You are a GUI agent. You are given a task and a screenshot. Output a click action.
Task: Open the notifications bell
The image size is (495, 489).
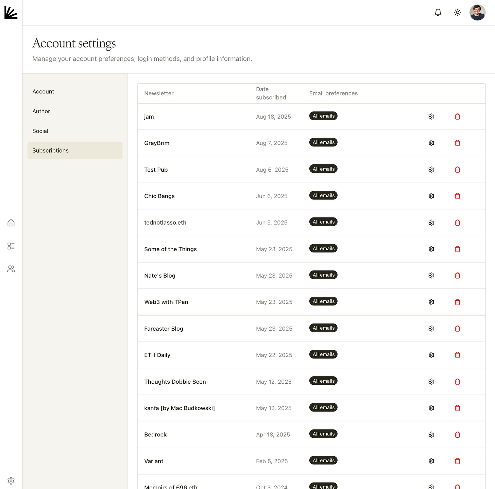tap(438, 12)
